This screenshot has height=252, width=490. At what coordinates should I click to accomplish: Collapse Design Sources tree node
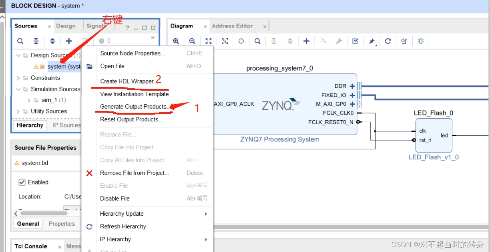click(x=18, y=56)
